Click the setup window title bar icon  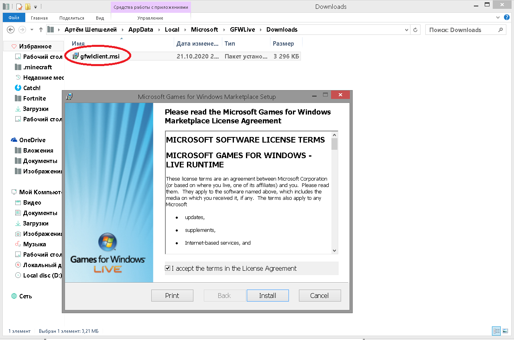point(69,97)
